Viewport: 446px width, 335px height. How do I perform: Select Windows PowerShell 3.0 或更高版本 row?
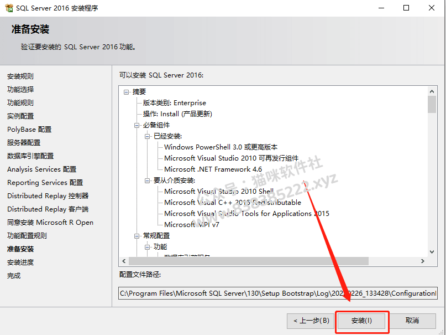(x=221, y=147)
